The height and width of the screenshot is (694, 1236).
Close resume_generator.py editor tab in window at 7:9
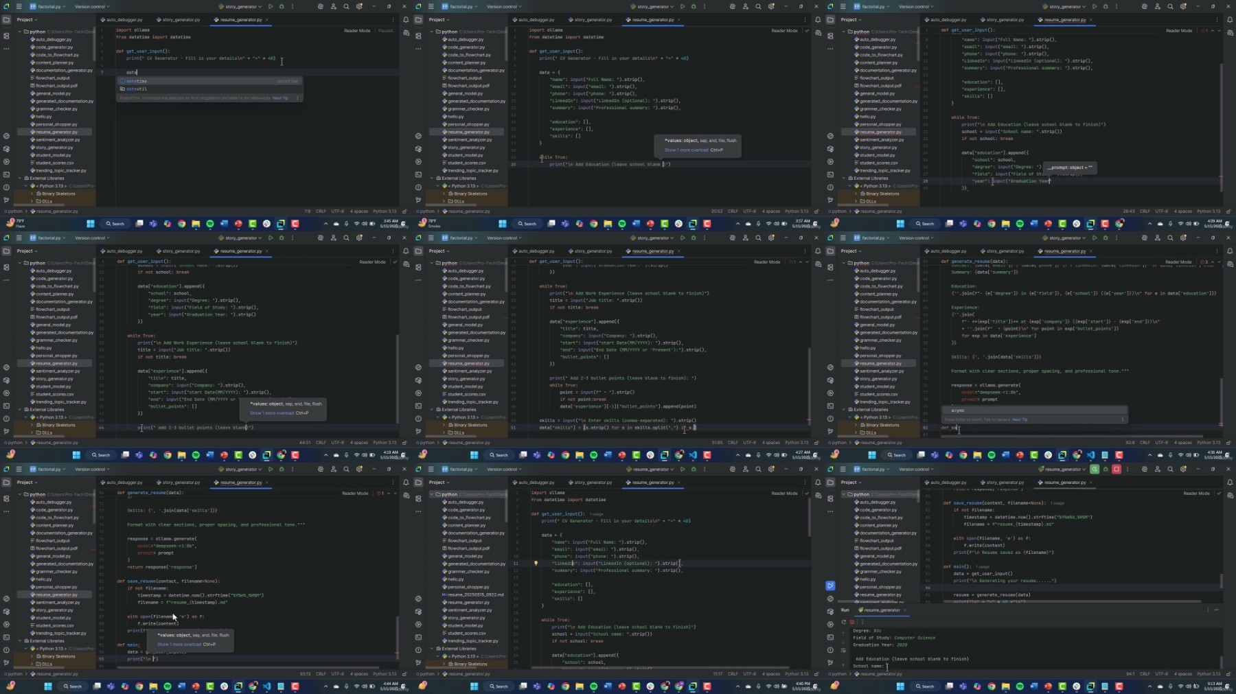267,19
